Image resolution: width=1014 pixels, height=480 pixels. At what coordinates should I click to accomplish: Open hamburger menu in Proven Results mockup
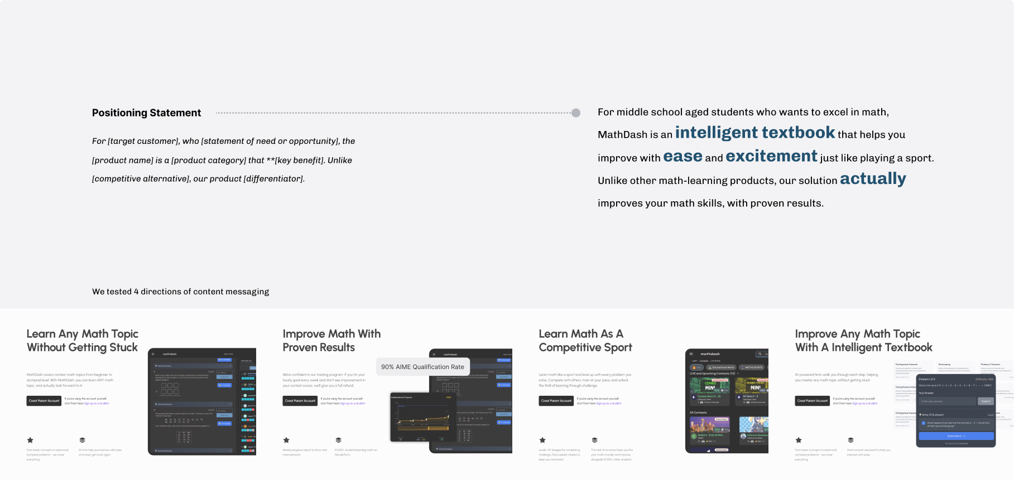point(434,354)
